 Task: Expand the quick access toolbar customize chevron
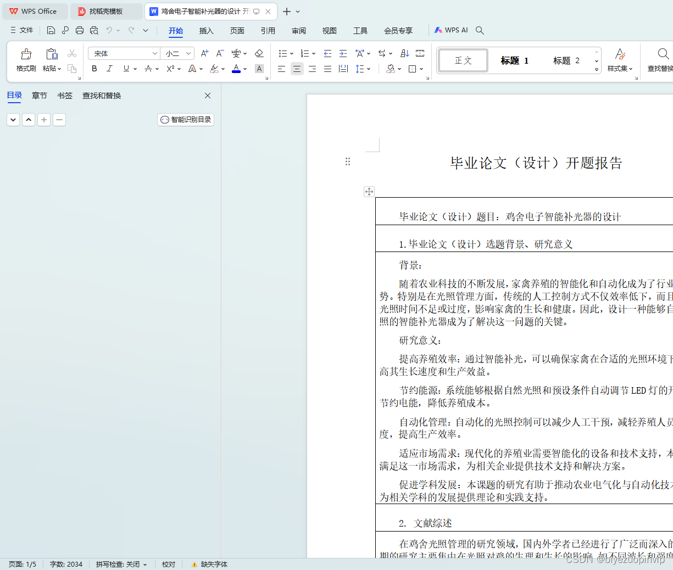coord(146,30)
